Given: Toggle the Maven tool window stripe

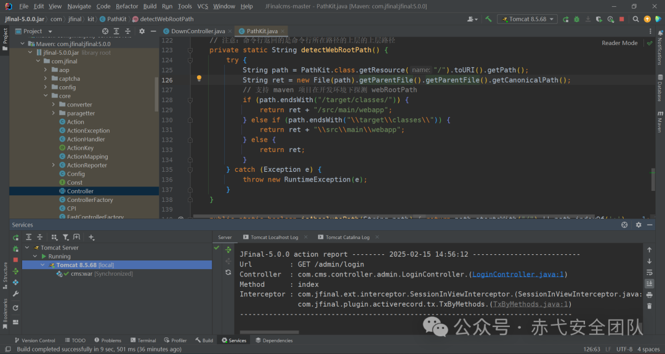Looking at the screenshot, I should (x=660, y=122).
